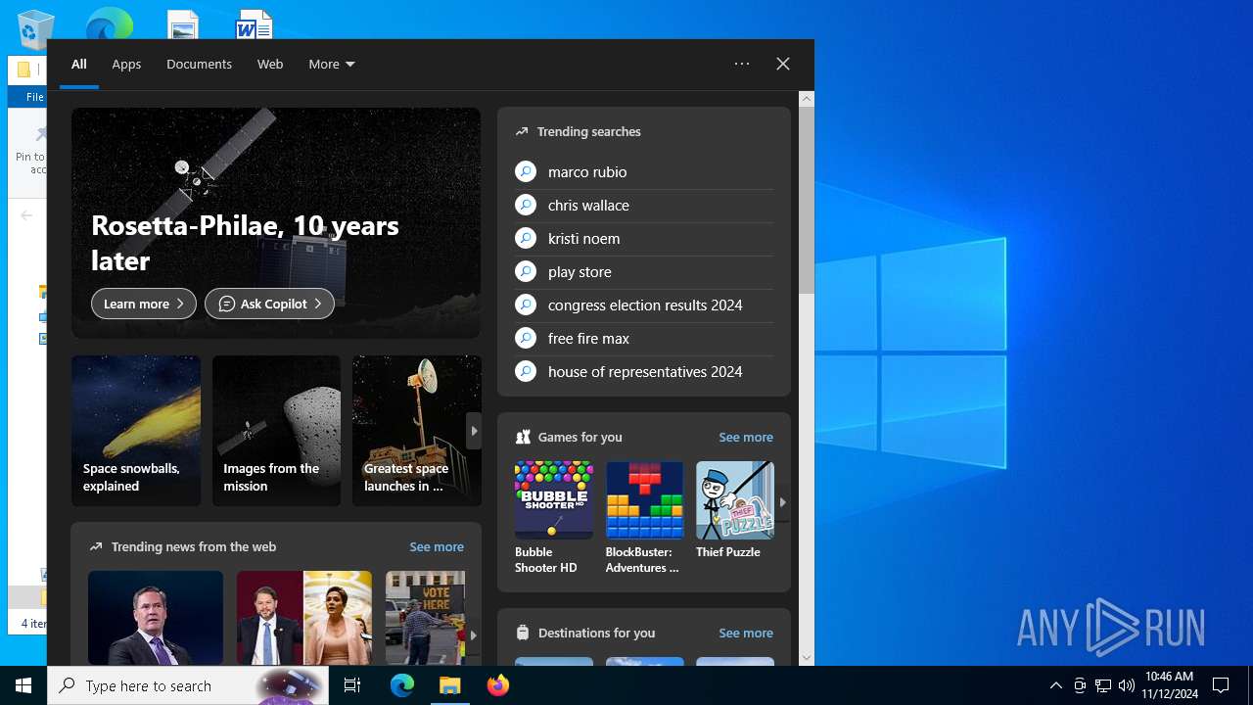The height and width of the screenshot is (705, 1253).
Task: Show hidden system tray icons
Action: [1055, 685]
